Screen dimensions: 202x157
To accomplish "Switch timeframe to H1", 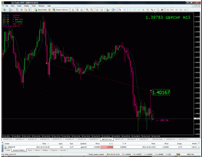I will point(176,10).
